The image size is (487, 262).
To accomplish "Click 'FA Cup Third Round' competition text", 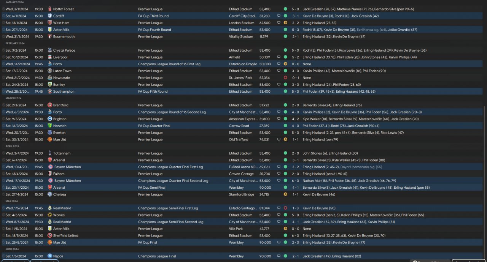I will pyautogui.click(x=153, y=16).
